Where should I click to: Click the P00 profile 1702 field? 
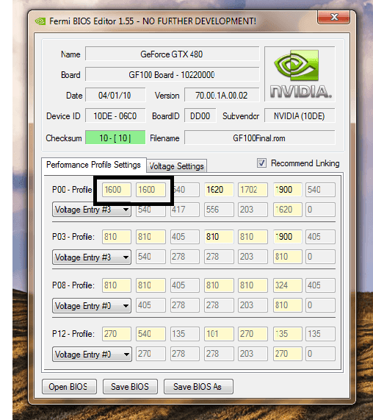[x=253, y=190]
